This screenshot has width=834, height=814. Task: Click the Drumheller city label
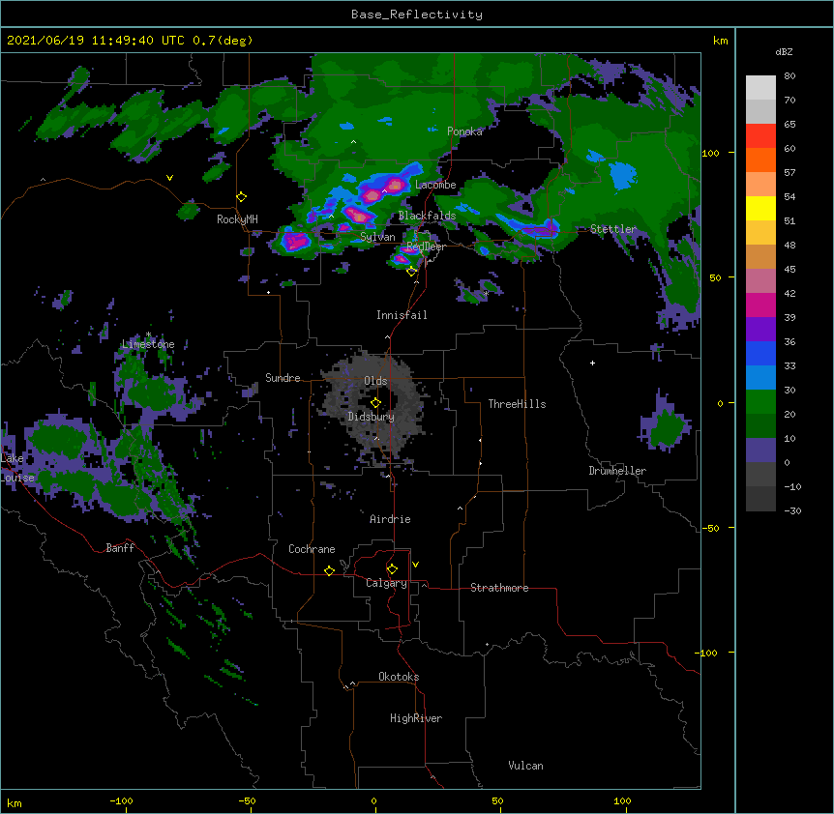[617, 471]
